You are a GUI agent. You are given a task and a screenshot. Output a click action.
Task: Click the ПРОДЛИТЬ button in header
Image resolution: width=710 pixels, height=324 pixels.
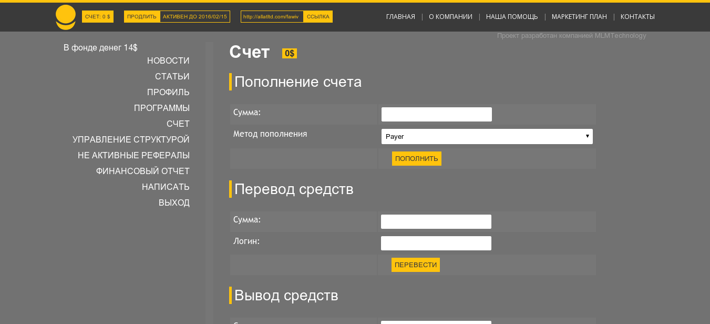[x=142, y=17]
